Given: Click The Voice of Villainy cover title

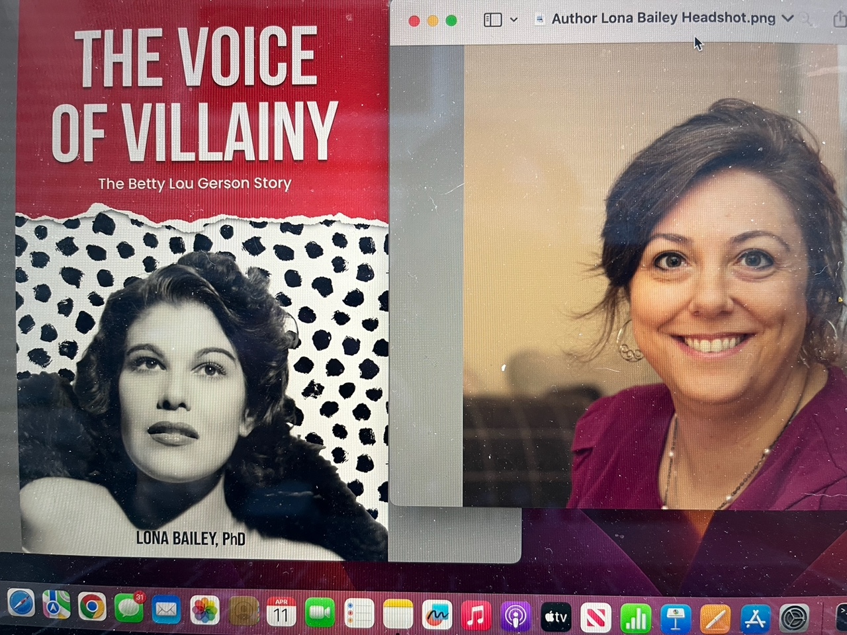Looking at the screenshot, I should 196,95.
